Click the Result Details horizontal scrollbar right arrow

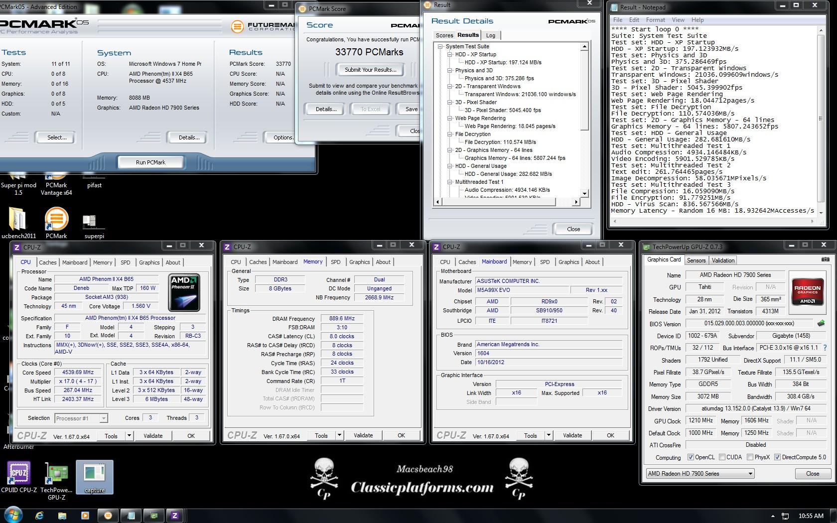pyautogui.click(x=576, y=202)
